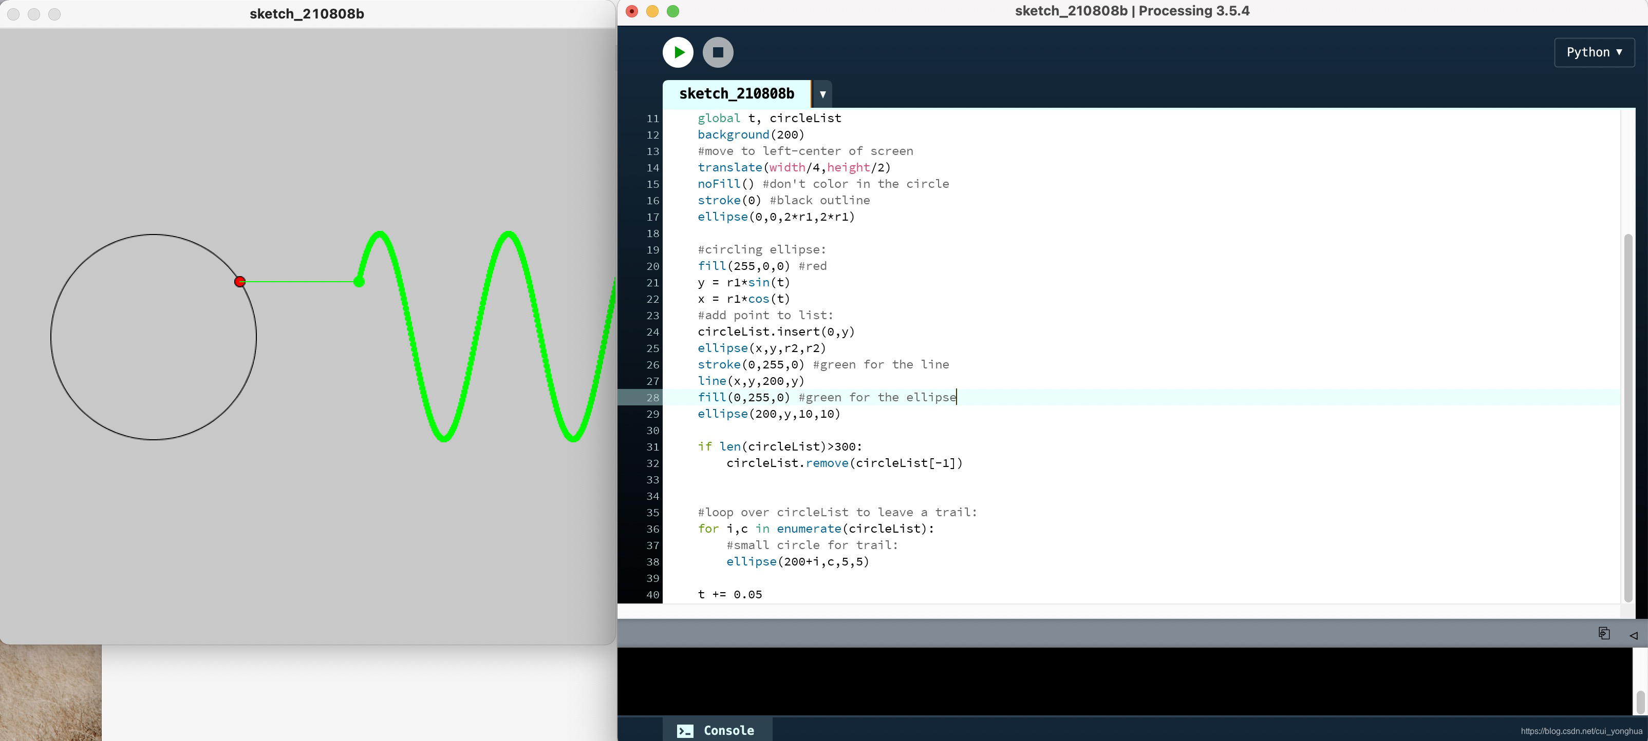This screenshot has width=1648, height=741.
Task: Click the copy-to-clipboard icon in the message bar
Action: pos(1604,633)
